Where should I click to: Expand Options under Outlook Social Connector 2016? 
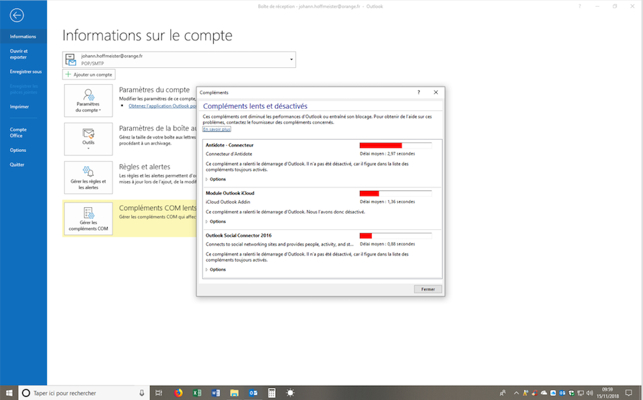[x=217, y=270]
